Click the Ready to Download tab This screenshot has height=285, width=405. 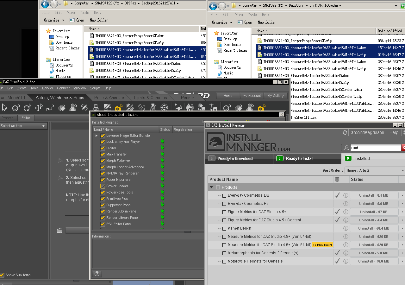tap(239, 159)
